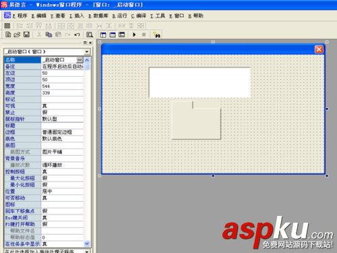The width and height of the screenshot is (337, 253).
Task: Click the copy icon in toolbar
Action: 49,34
